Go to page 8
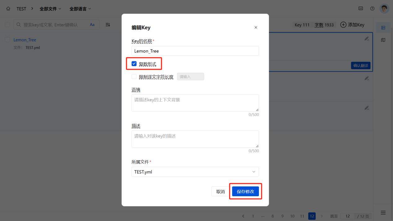This screenshot has width=393, height=221. 273,216
